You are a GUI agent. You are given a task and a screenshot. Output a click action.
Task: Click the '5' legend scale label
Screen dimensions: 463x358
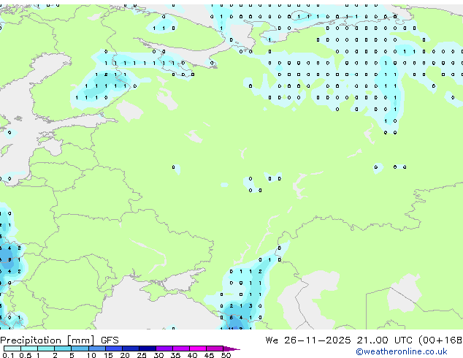pyautogui.click(x=72, y=355)
